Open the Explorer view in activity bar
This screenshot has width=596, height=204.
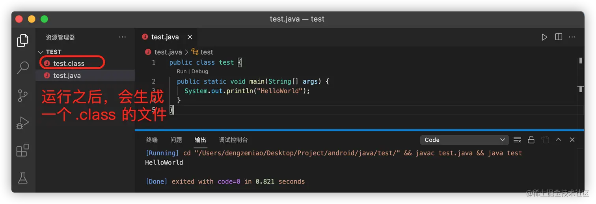23,40
